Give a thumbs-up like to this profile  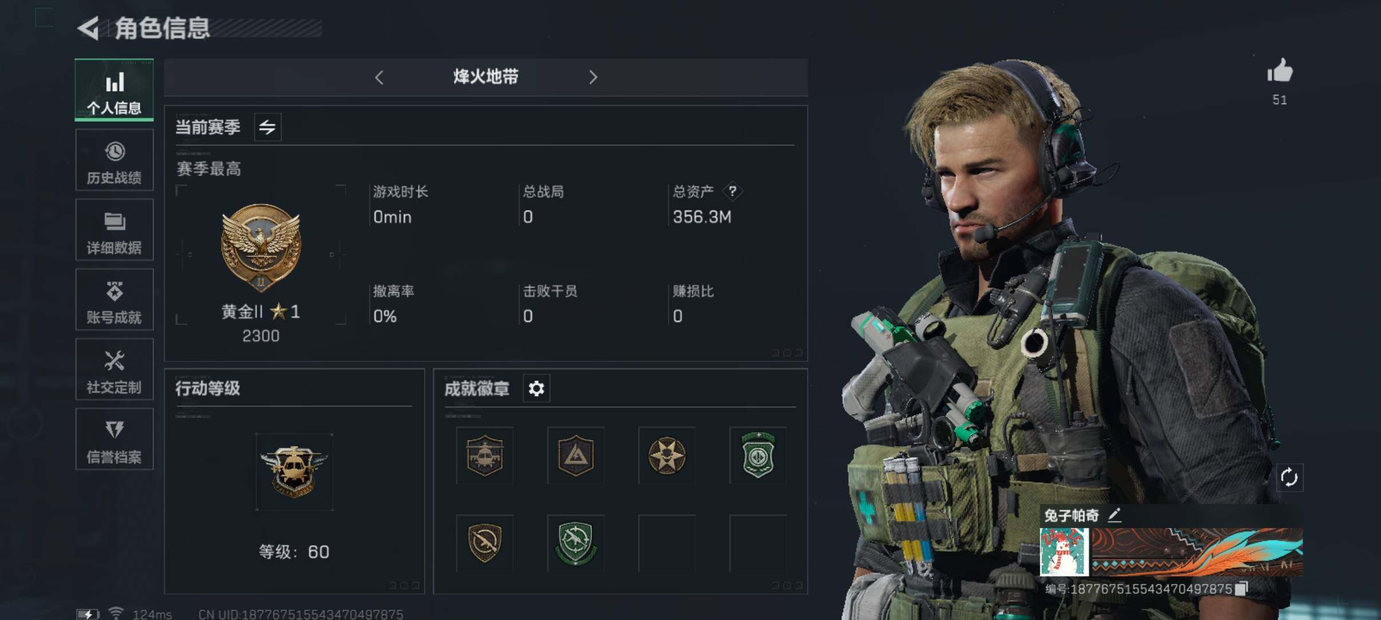coord(1280,71)
